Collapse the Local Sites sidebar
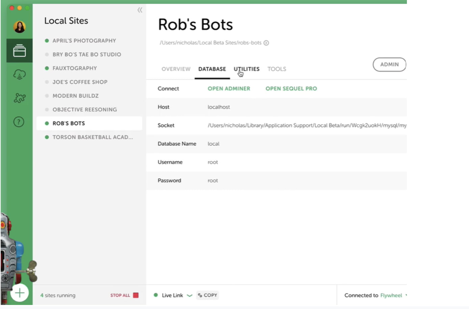Screen dimensions: 469x309 (140, 10)
